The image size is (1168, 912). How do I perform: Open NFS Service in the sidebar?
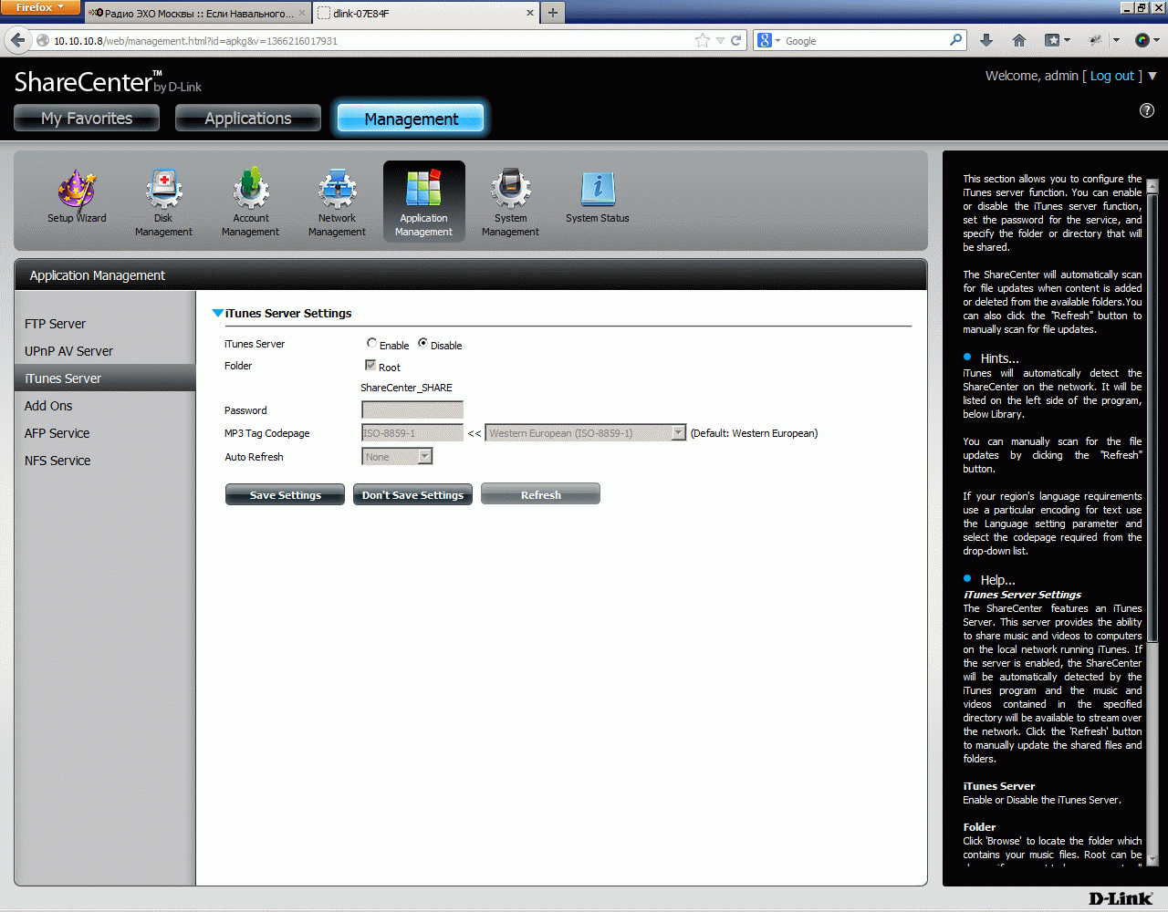(57, 461)
